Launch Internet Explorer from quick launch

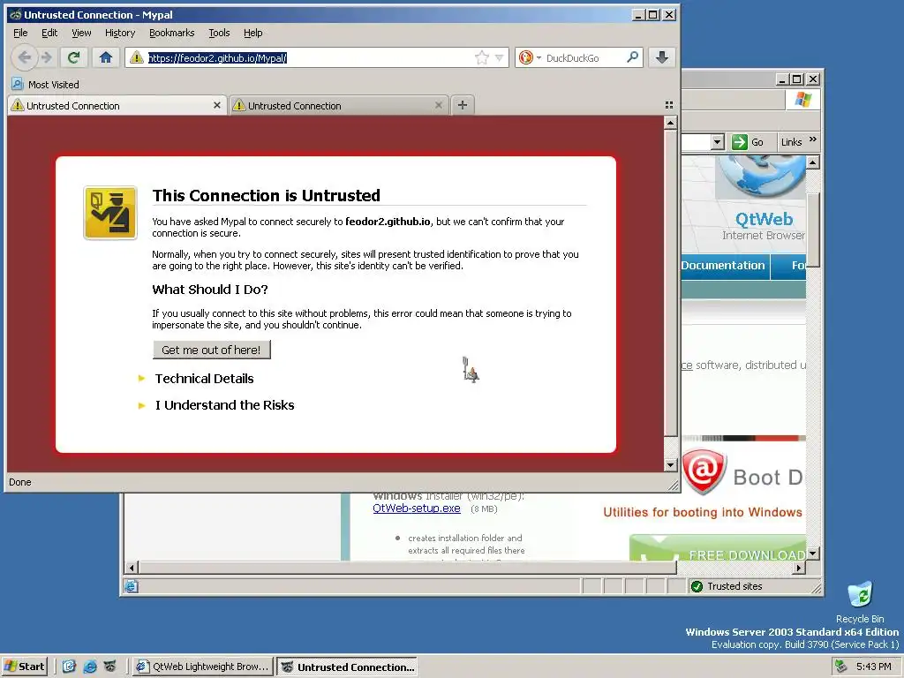[x=90, y=667]
